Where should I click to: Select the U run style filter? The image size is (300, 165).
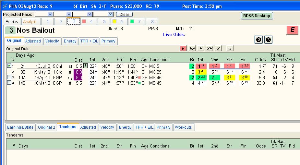(230, 49)
